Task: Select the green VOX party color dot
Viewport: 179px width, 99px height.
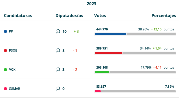Action: 5,69
